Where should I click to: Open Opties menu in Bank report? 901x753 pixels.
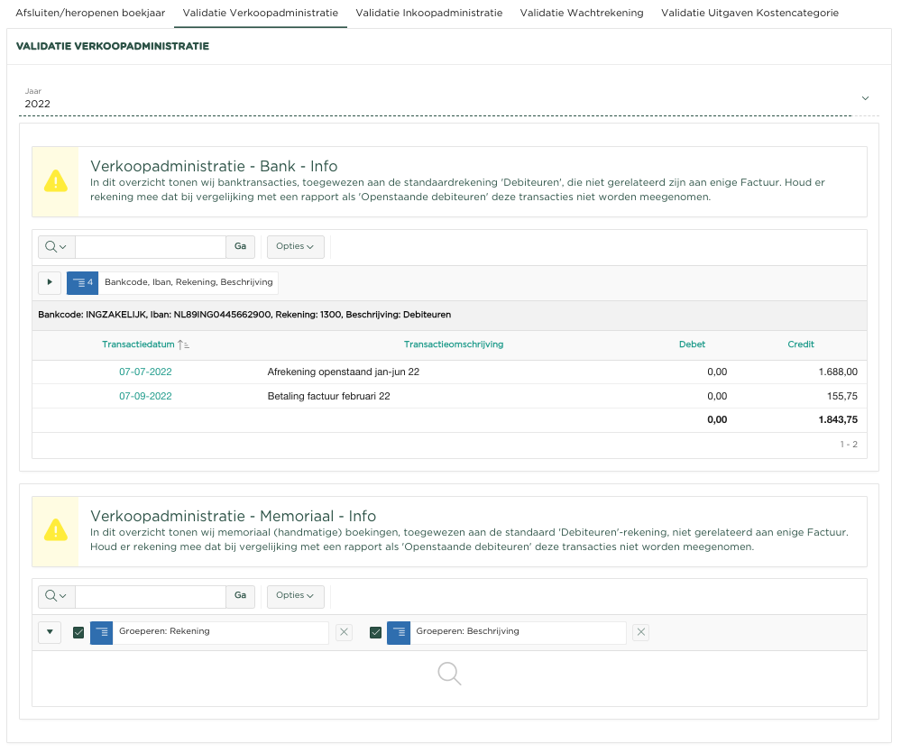[295, 247]
